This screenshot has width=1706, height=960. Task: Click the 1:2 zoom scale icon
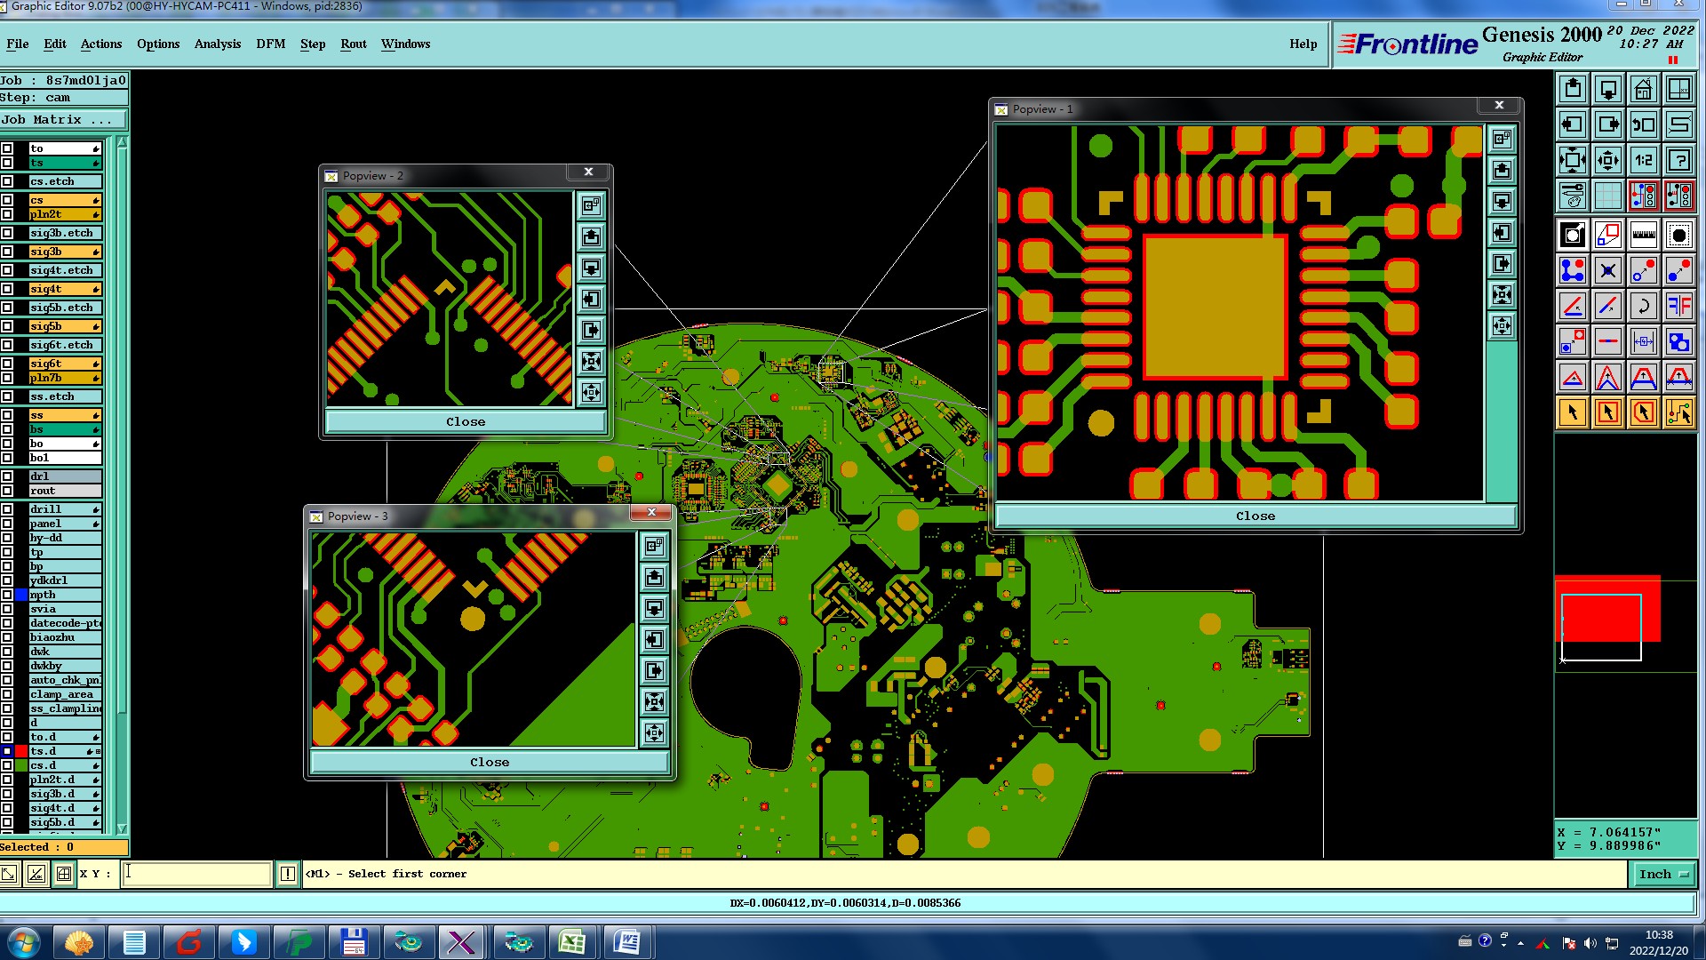click(x=1643, y=160)
